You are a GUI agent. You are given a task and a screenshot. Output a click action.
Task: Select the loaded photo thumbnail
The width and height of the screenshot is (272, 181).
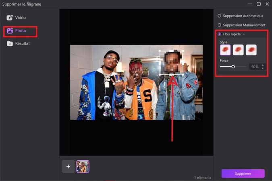coord(83,167)
